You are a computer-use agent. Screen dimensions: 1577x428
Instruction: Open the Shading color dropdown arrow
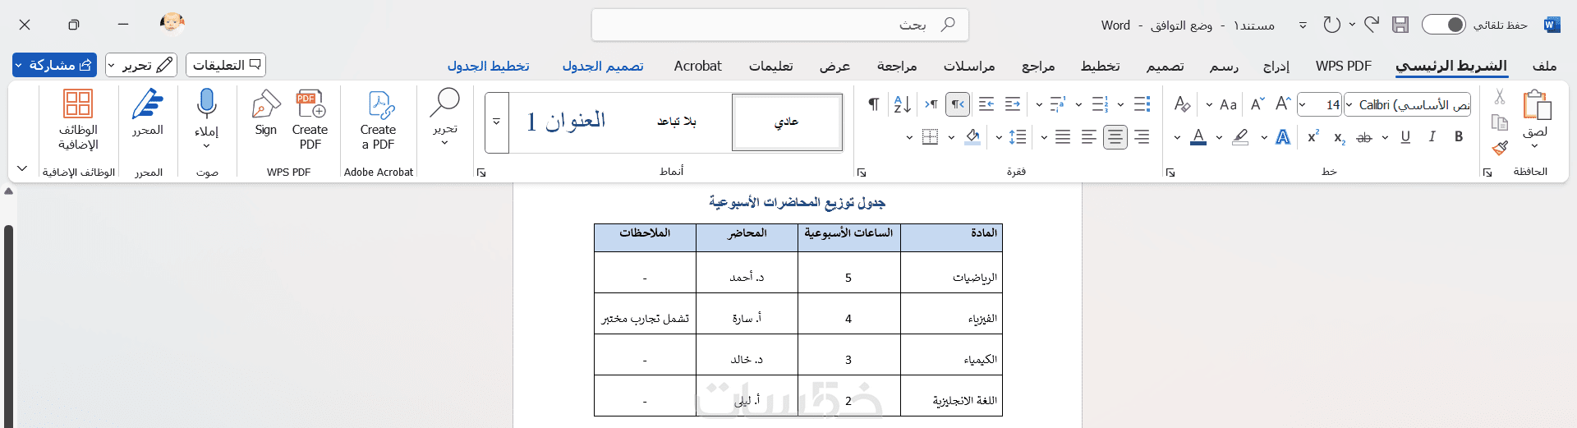951,137
